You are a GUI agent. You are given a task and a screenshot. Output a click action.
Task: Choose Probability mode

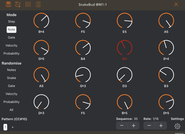(11, 54)
